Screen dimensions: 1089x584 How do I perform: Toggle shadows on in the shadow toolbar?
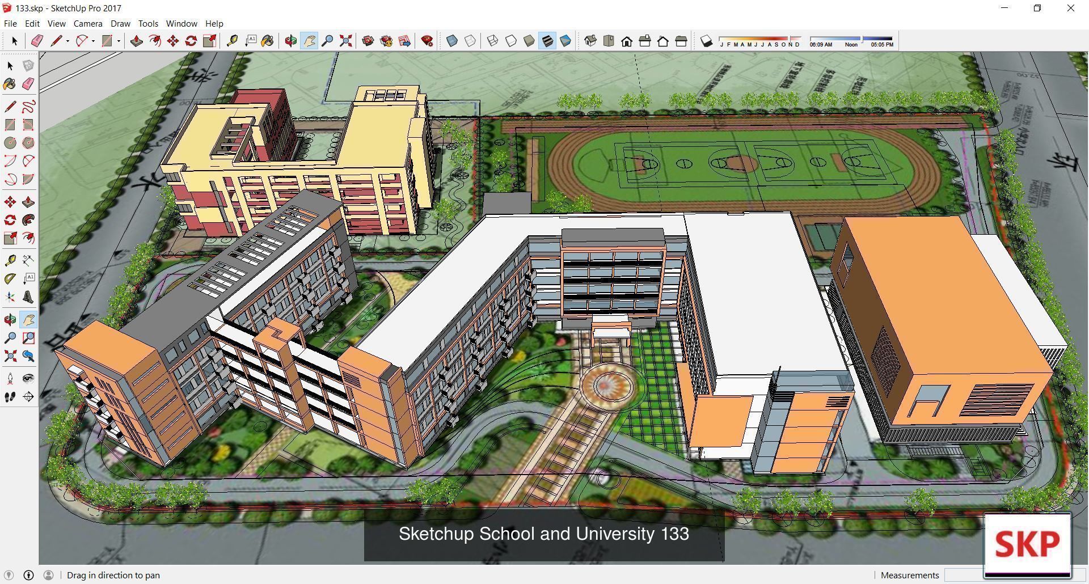pyautogui.click(x=706, y=41)
